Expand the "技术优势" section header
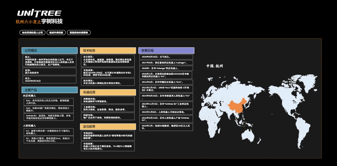 [108, 50]
